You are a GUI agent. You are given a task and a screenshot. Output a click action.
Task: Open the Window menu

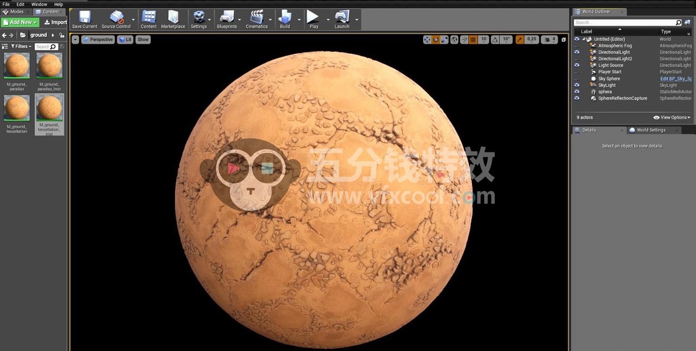point(39,4)
